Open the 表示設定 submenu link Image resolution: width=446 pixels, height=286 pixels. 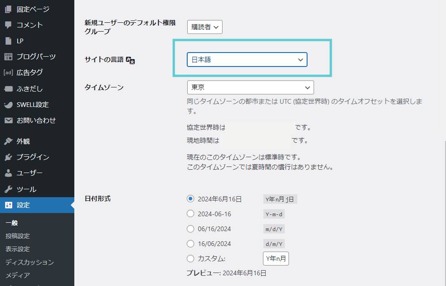click(18, 249)
